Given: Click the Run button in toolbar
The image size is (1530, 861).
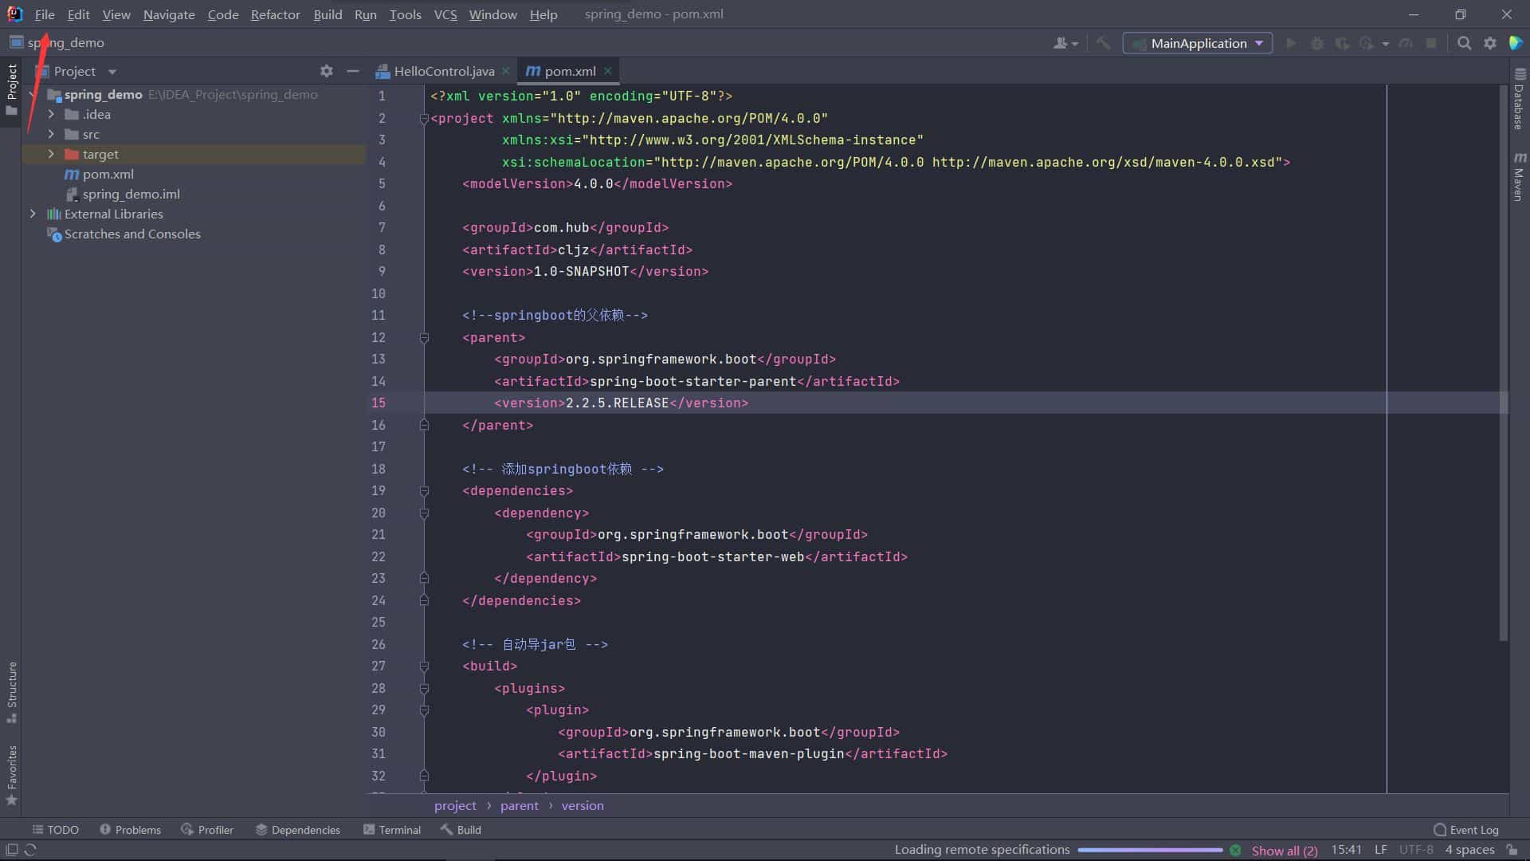Looking at the screenshot, I should 1291,43.
